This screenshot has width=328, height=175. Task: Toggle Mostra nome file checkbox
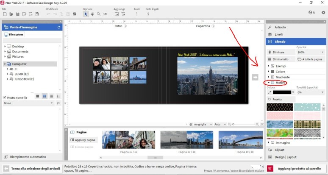click(5, 97)
